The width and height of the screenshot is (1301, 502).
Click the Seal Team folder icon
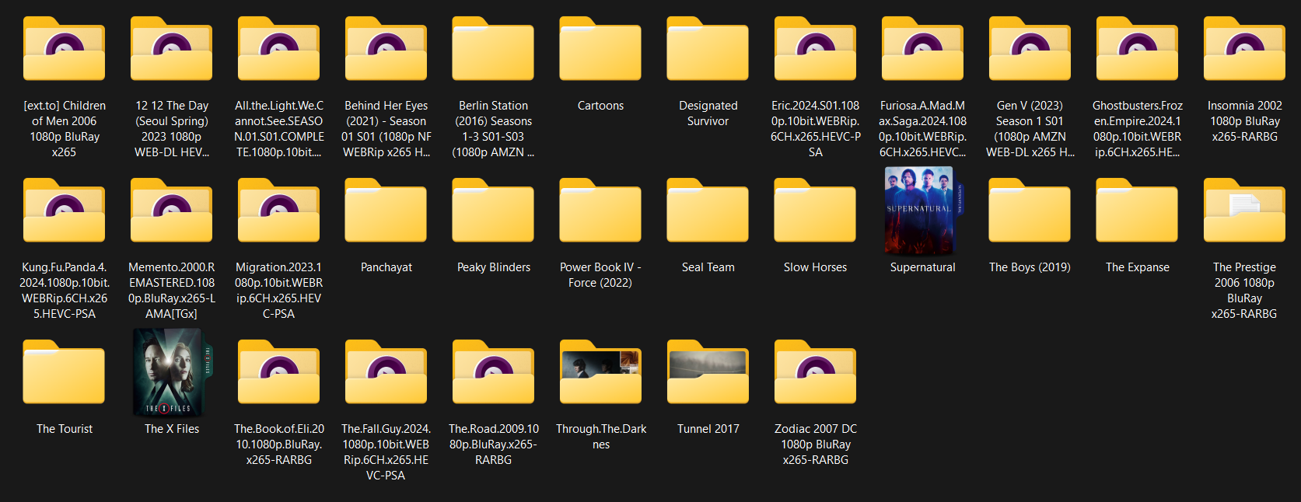point(708,211)
